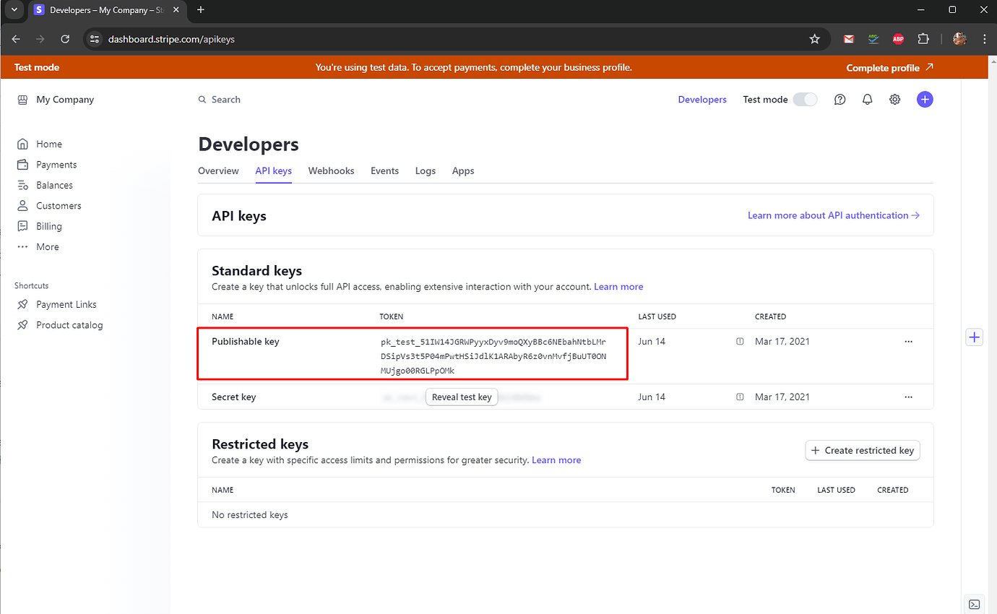Switch to the Webhooks tab

[331, 170]
